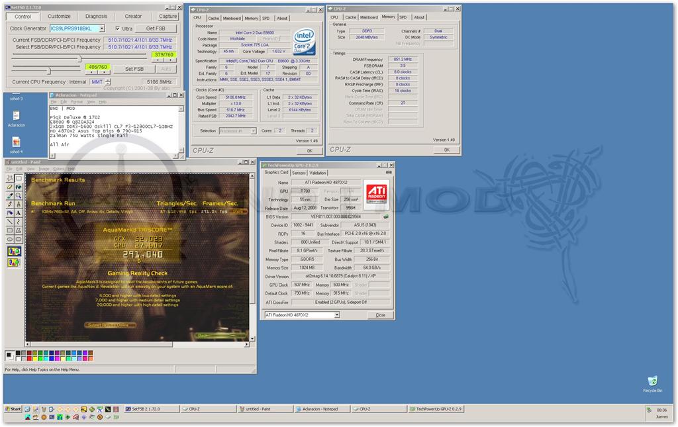This screenshot has width=678, height=427.
Task: Click the BIOS save icon in GPU-Z
Action: (x=386, y=216)
